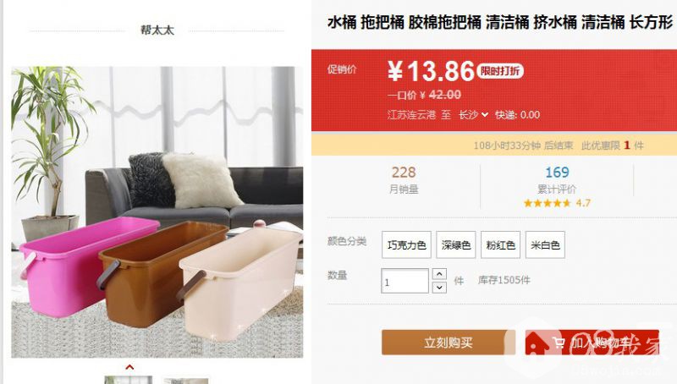Increase quantity with the up arrow

coord(439,274)
